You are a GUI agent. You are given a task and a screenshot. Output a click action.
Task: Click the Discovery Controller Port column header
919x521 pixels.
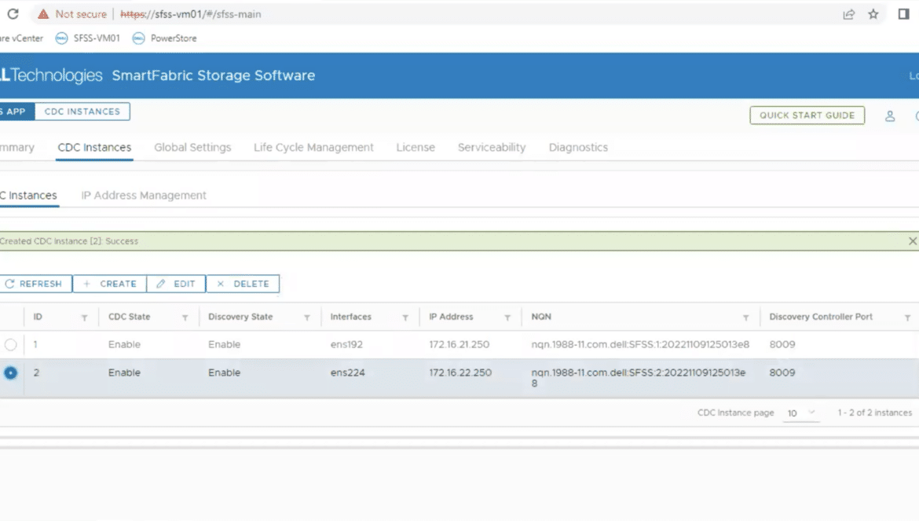[821, 317]
